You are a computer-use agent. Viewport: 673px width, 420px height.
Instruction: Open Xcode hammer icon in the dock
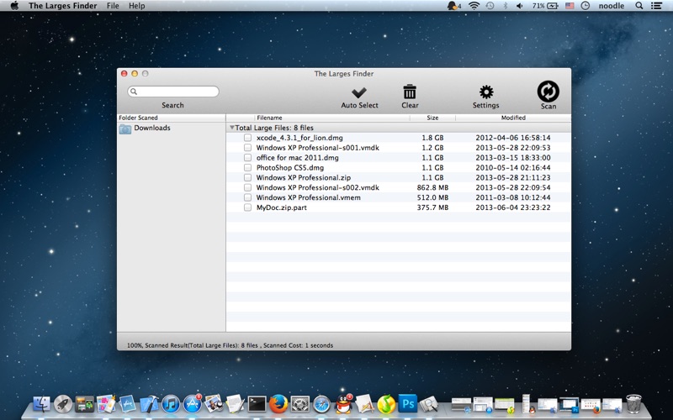click(x=149, y=404)
